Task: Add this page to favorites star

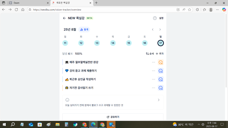Action: [x=190, y=10]
